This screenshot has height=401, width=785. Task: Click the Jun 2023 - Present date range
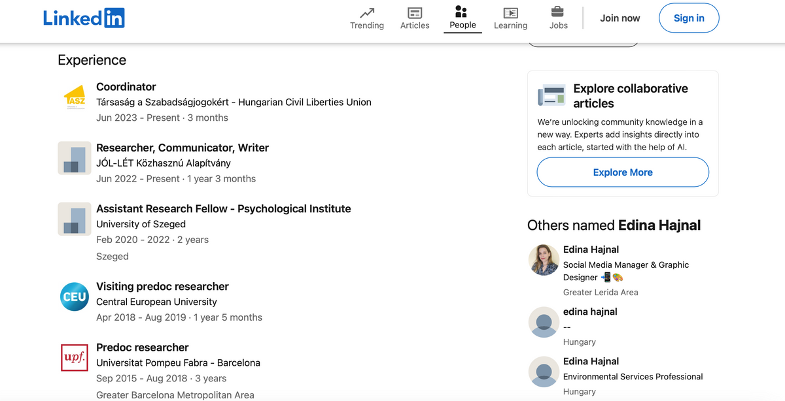[x=162, y=118]
